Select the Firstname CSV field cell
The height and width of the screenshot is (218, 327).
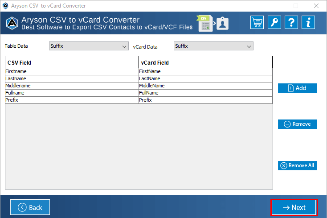click(x=72, y=72)
